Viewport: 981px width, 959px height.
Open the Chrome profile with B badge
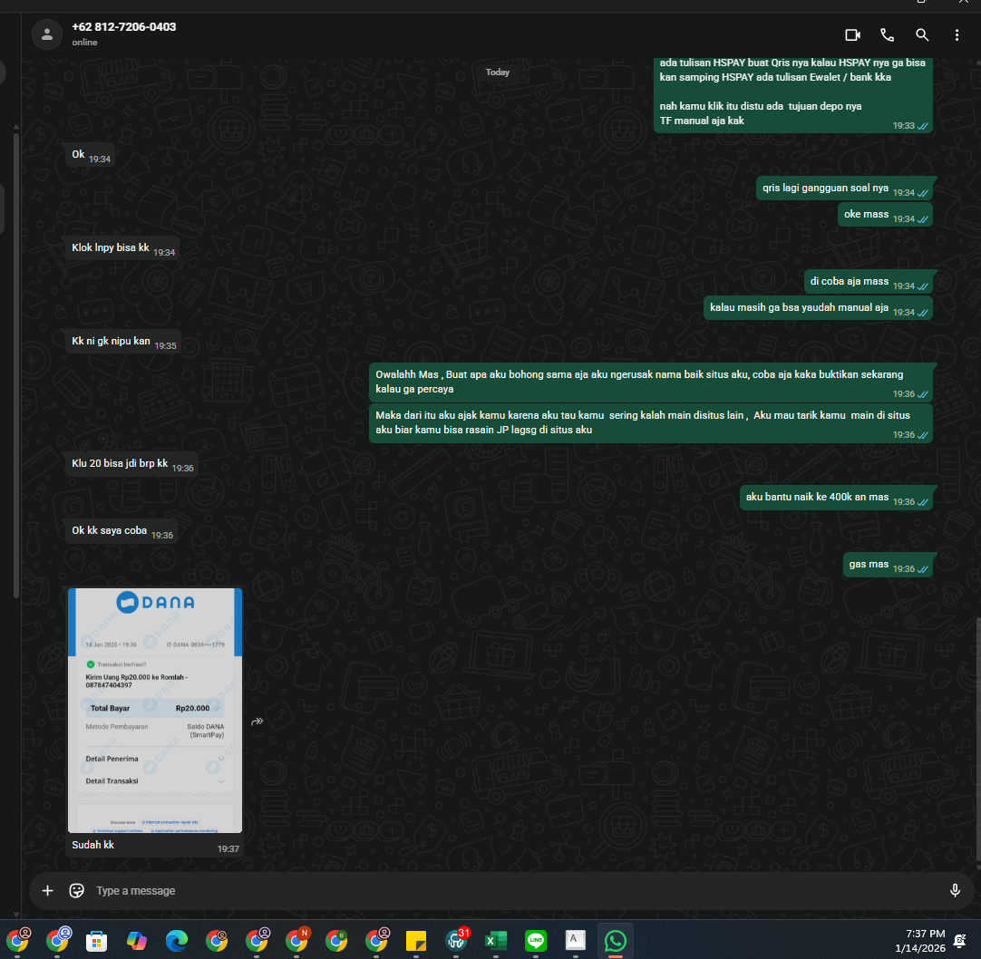tap(336, 940)
